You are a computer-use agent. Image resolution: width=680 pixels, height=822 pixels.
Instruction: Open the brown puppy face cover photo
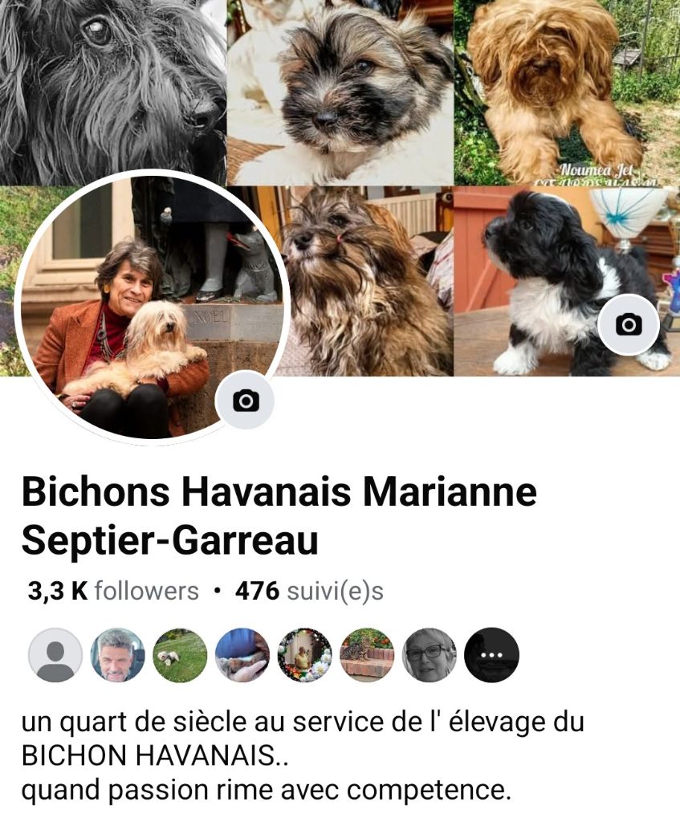coord(340,92)
